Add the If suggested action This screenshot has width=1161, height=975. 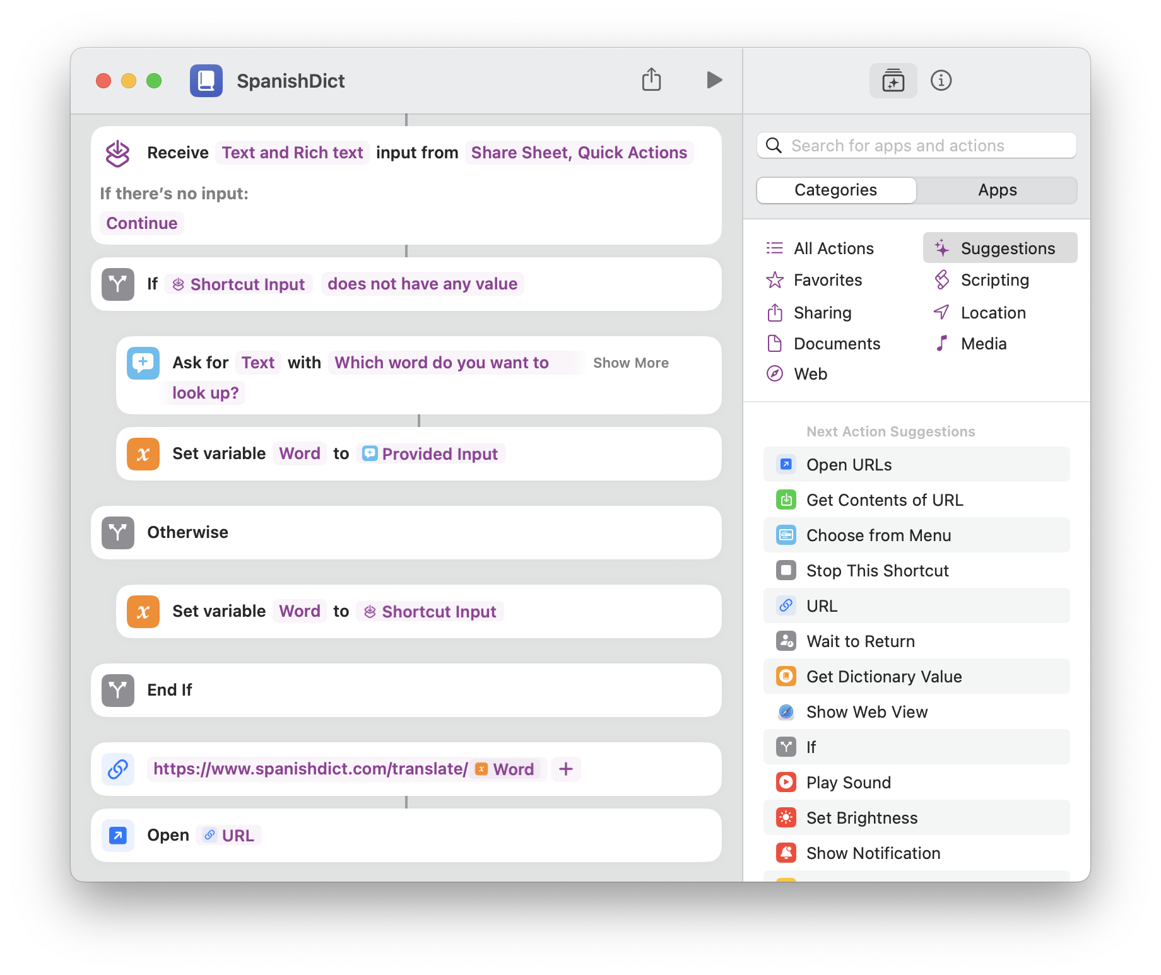point(916,747)
